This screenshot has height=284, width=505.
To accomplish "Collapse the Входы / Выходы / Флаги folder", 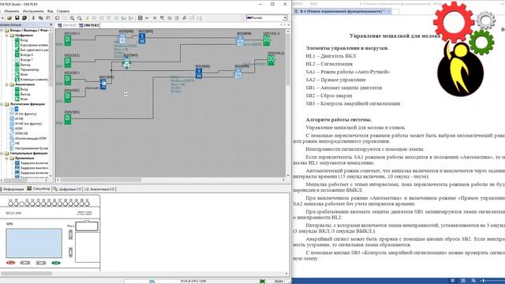I will 2,30.
